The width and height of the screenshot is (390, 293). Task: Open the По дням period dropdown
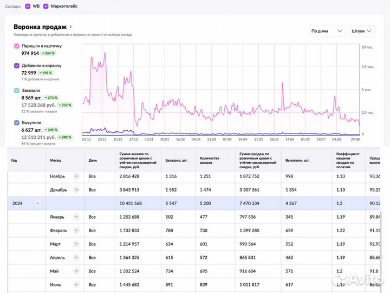[327, 31]
